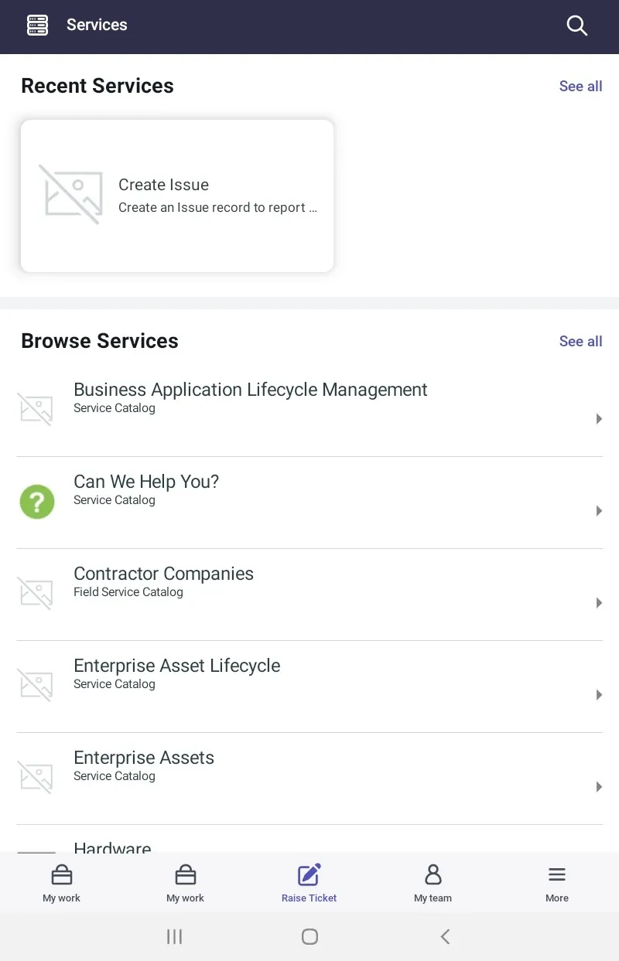
Task: Tap the Android recent apps button
Action: tap(175, 937)
